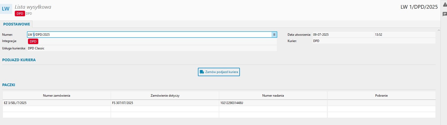The height and width of the screenshot is (125, 447).
Task: Click tracking number 1021229031448U cell
Action: 273,103
